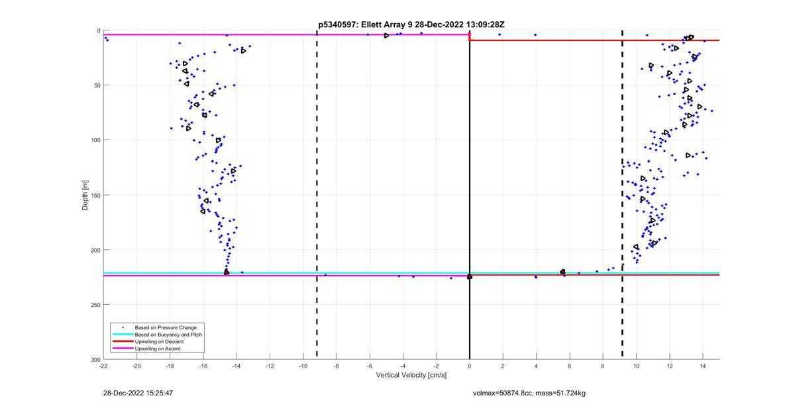
Task: Click depth-axis tick label '0' at top left
Action: click(x=99, y=30)
